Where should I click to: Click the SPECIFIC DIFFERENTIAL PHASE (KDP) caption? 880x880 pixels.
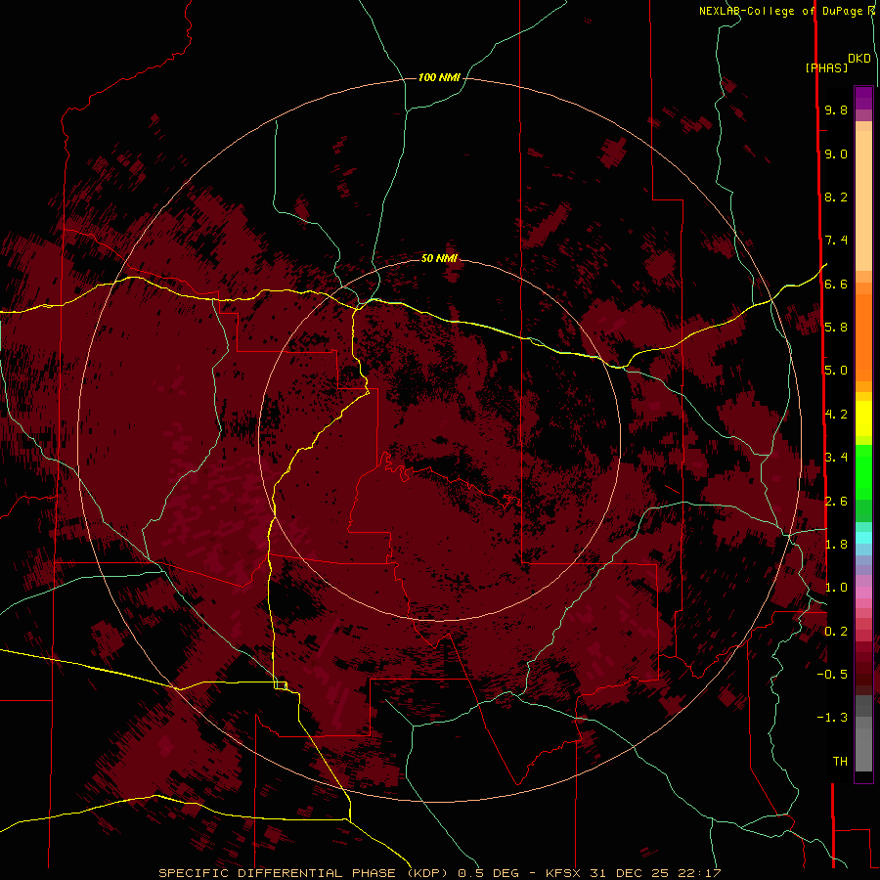tap(303, 873)
